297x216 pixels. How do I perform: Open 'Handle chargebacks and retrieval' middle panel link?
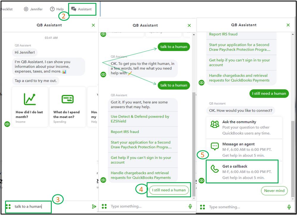[x=143, y=175]
